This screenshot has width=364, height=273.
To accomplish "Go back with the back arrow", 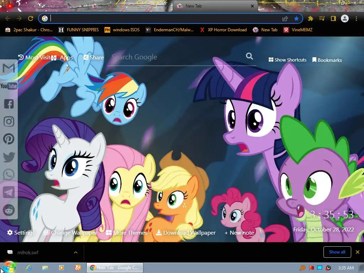I will tap(8, 18).
